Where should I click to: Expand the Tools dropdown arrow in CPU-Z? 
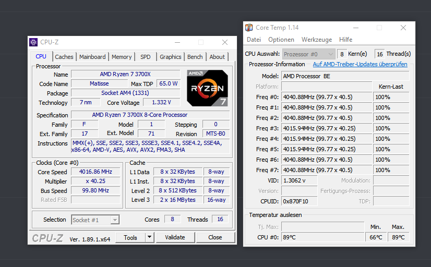[149, 237]
